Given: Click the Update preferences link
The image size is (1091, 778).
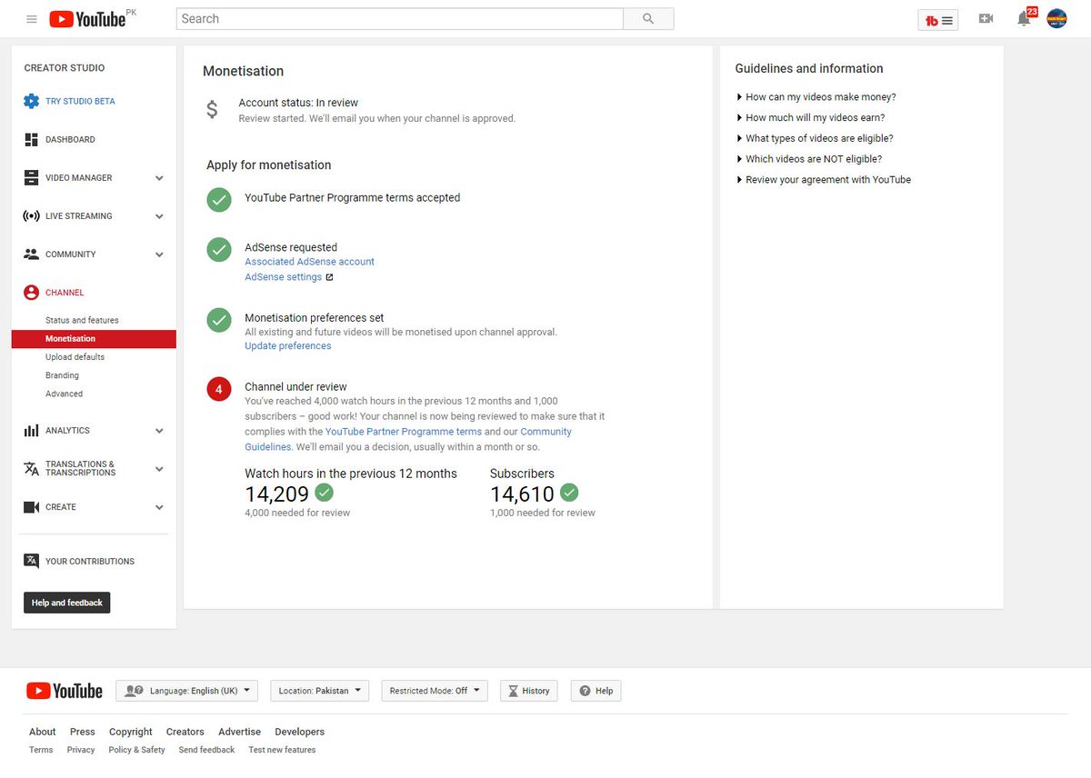Looking at the screenshot, I should coord(288,346).
